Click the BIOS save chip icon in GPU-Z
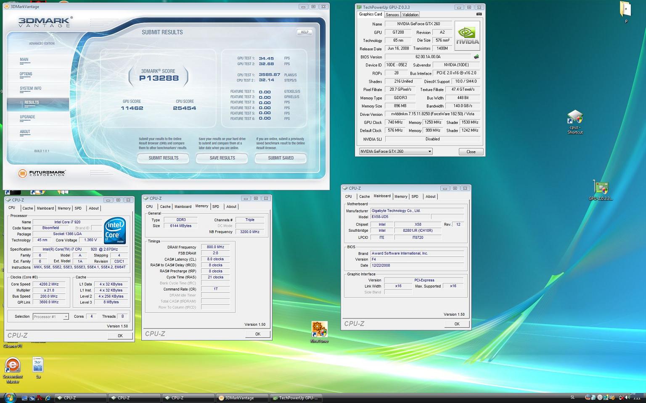Screen dimensions: 646x403 476,57
